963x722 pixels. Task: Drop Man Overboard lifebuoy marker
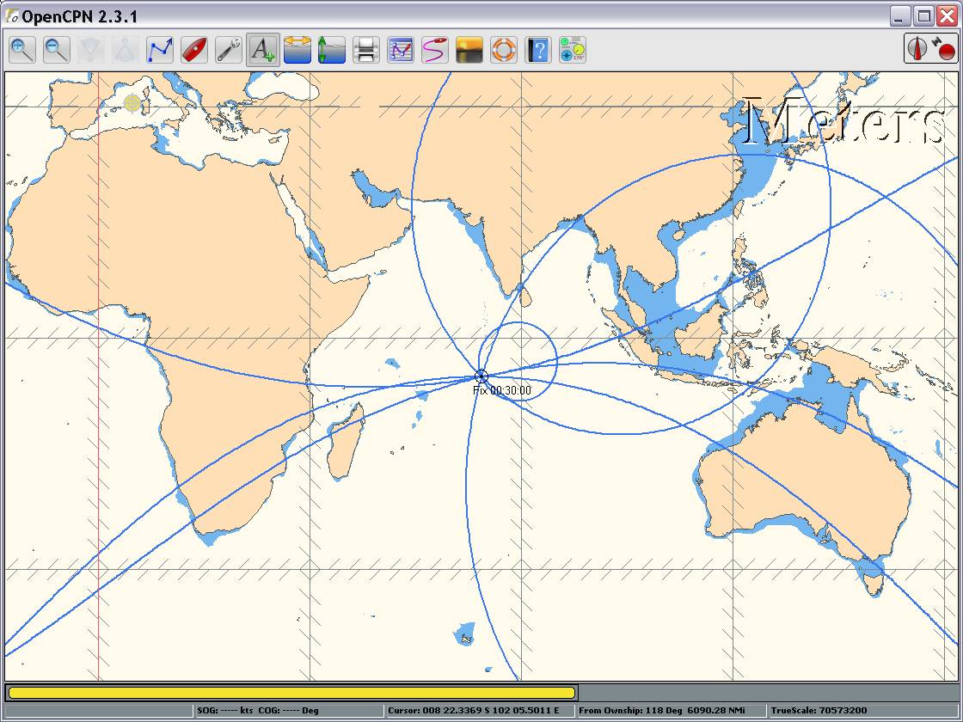coord(504,50)
